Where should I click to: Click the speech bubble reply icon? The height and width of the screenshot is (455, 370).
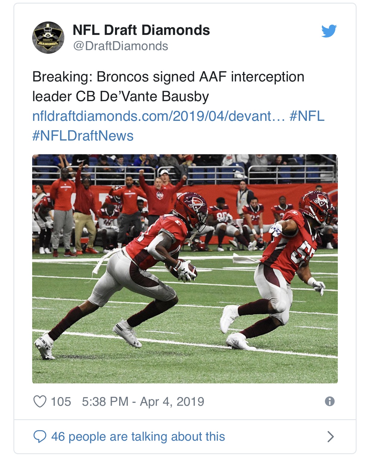point(40,437)
